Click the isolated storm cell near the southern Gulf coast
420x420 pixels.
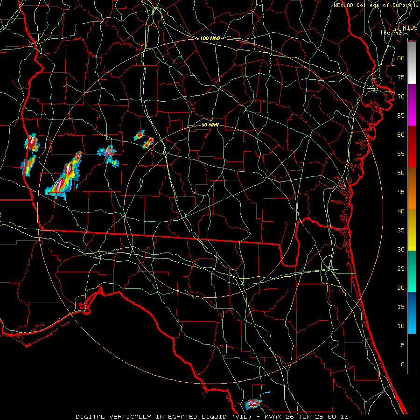[253, 404]
